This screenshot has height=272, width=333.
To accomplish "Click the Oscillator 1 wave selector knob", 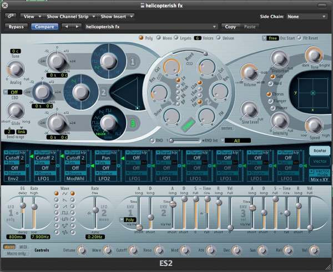I will 109,62.
